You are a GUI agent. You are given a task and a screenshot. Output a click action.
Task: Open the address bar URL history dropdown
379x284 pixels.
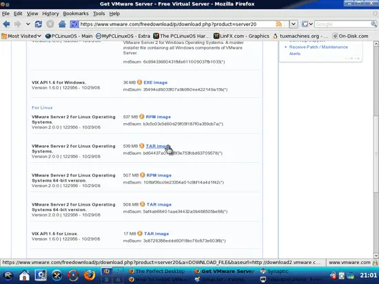pyautogui.click(x=293, y=24)
